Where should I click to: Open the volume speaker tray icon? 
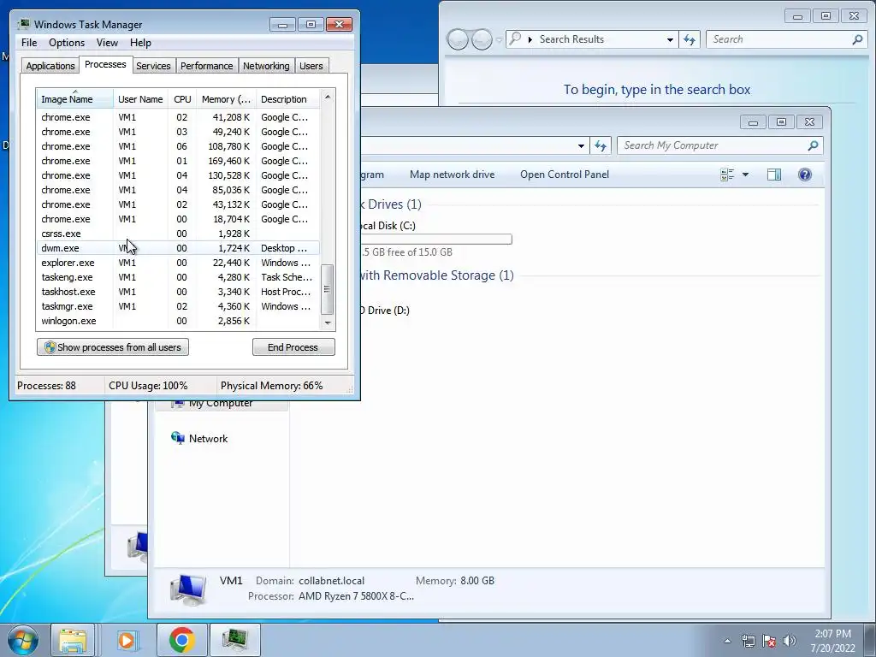coord(790,641)
